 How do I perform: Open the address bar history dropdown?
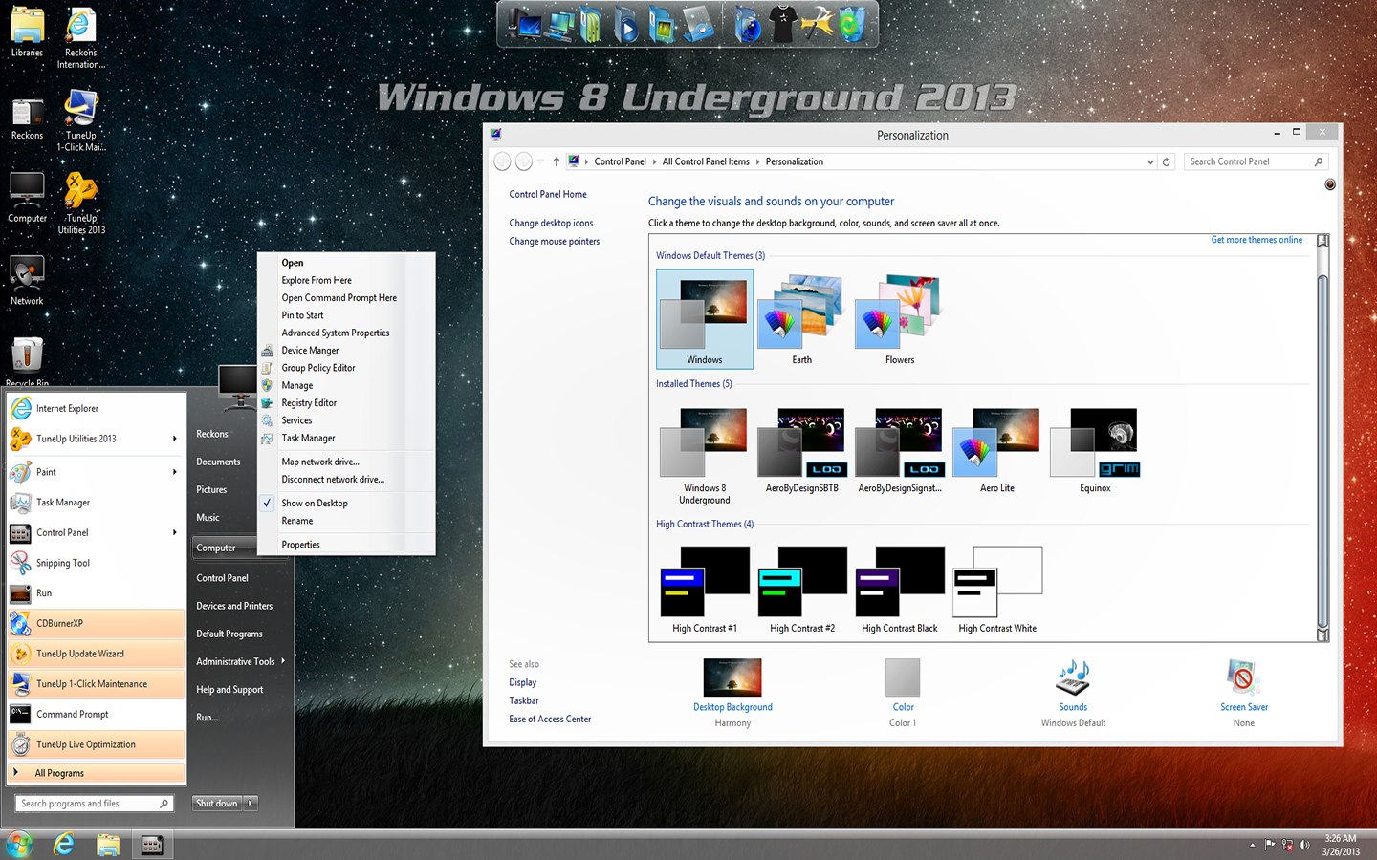[x=1149, y=161]
